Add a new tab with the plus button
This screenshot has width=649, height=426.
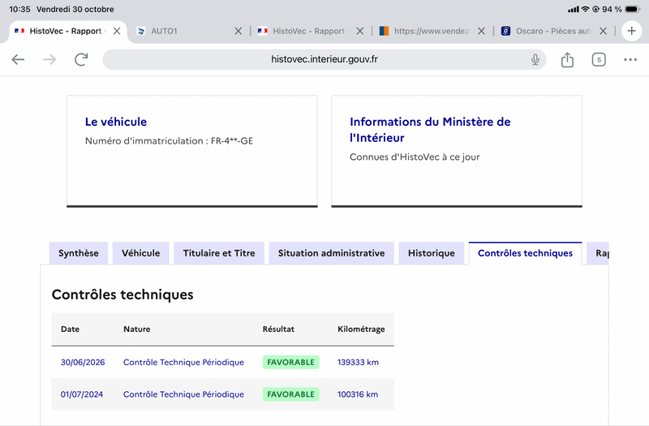point(631,31)
